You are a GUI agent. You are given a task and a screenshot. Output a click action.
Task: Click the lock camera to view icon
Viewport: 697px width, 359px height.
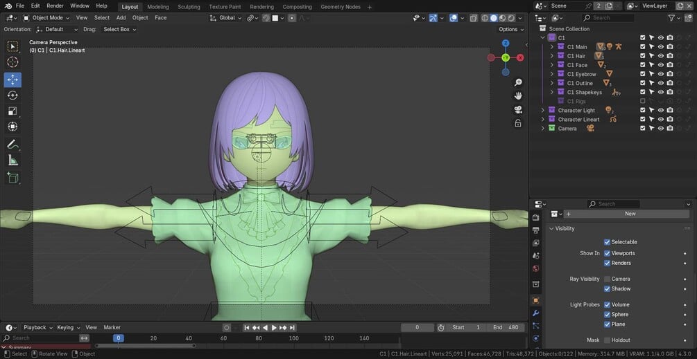point(518,123)
